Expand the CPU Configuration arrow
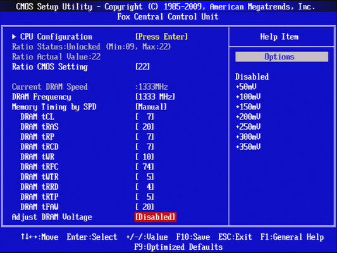This screenshot has height=253, width=337. point(14,37)
